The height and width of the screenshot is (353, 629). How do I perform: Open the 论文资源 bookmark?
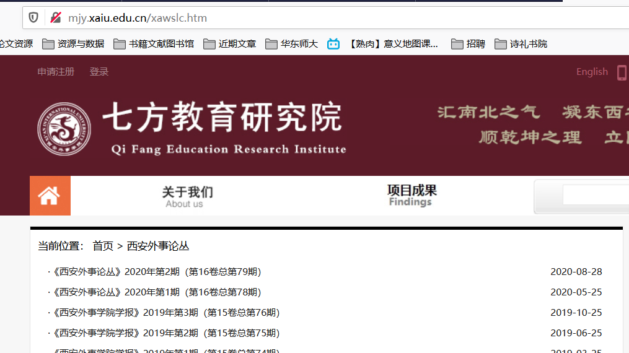tap(17, 44)
